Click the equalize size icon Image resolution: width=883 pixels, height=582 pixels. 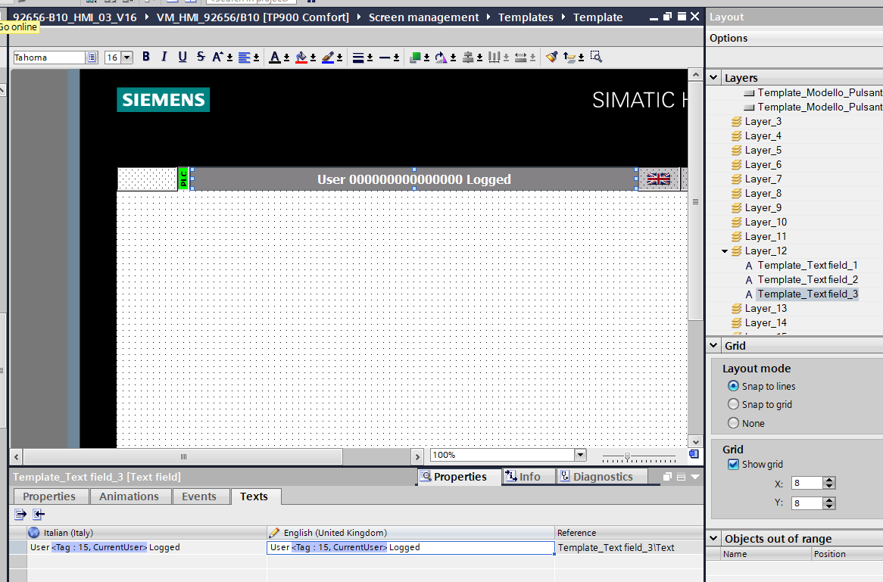(521, 57)
